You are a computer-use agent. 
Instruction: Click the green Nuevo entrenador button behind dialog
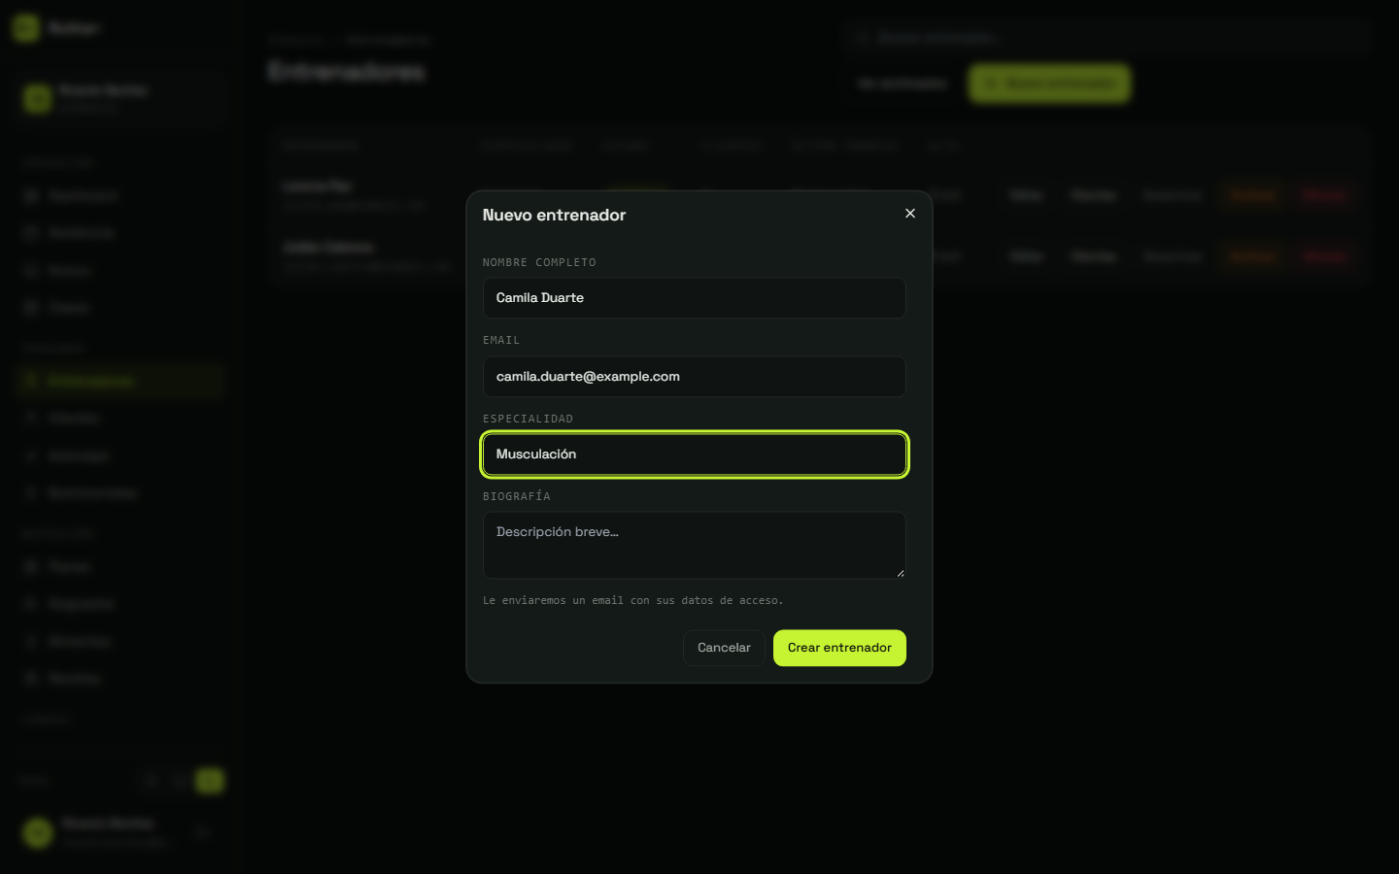(x=1049, y=84)
